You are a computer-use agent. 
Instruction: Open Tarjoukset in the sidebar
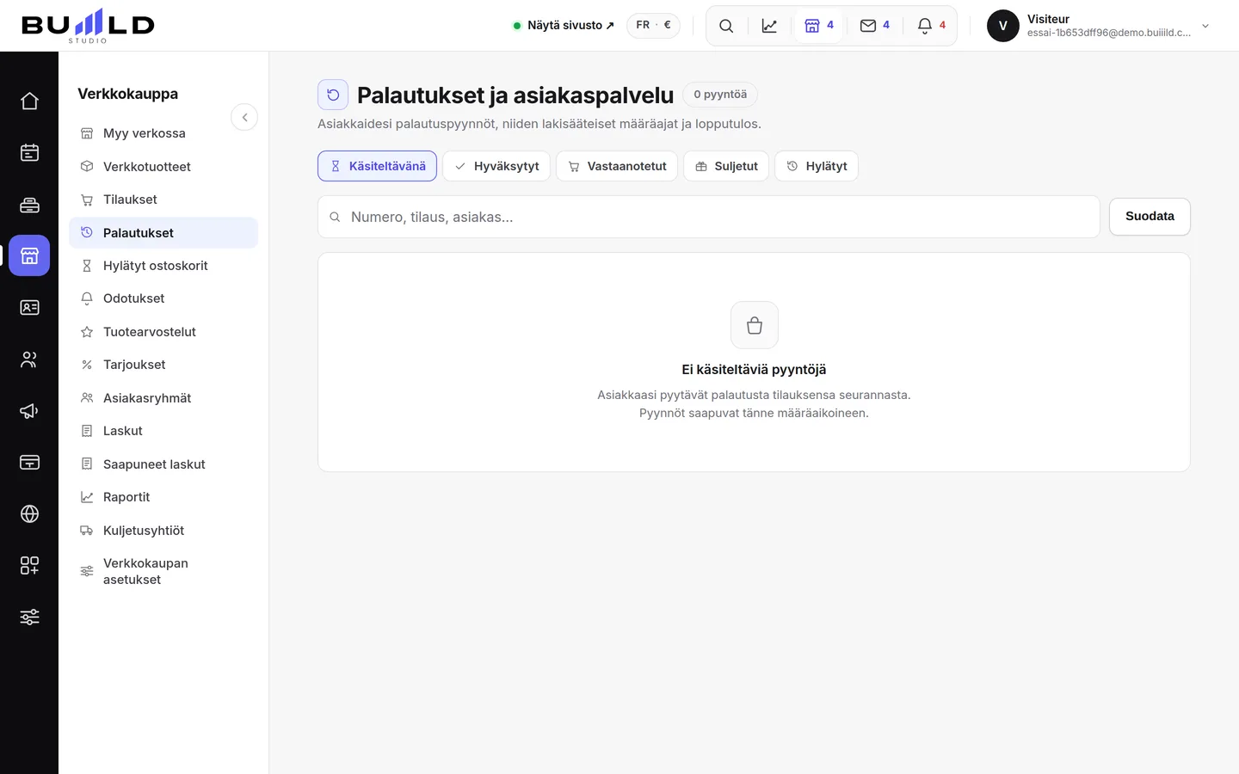pos(163,365)
